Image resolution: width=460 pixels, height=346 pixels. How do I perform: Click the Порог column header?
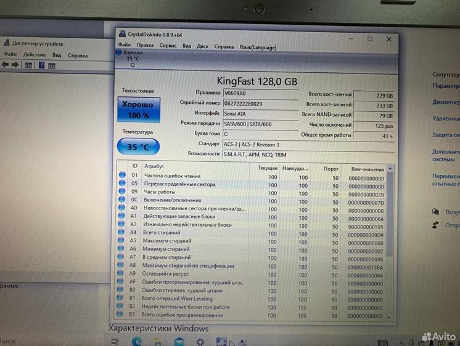pos(331,169)
